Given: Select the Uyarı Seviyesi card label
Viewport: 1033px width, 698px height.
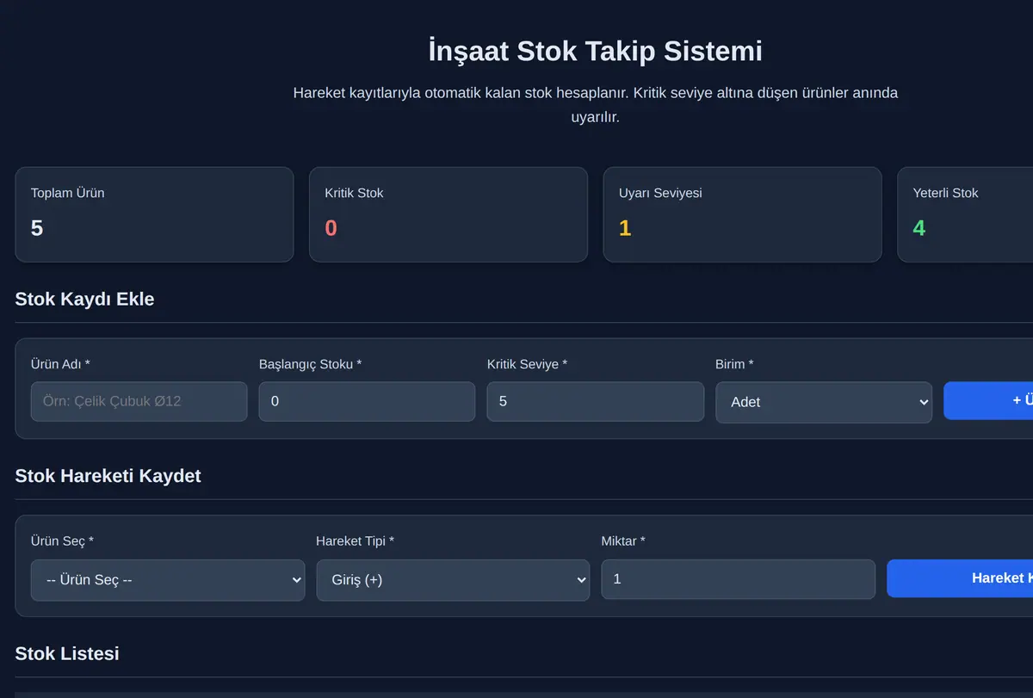Looking at the screenshot, I should point(660,193).
